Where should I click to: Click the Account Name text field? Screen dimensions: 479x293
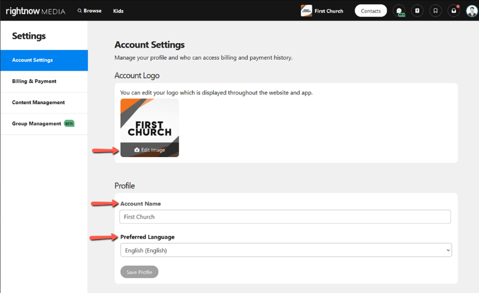coord(285,217)
